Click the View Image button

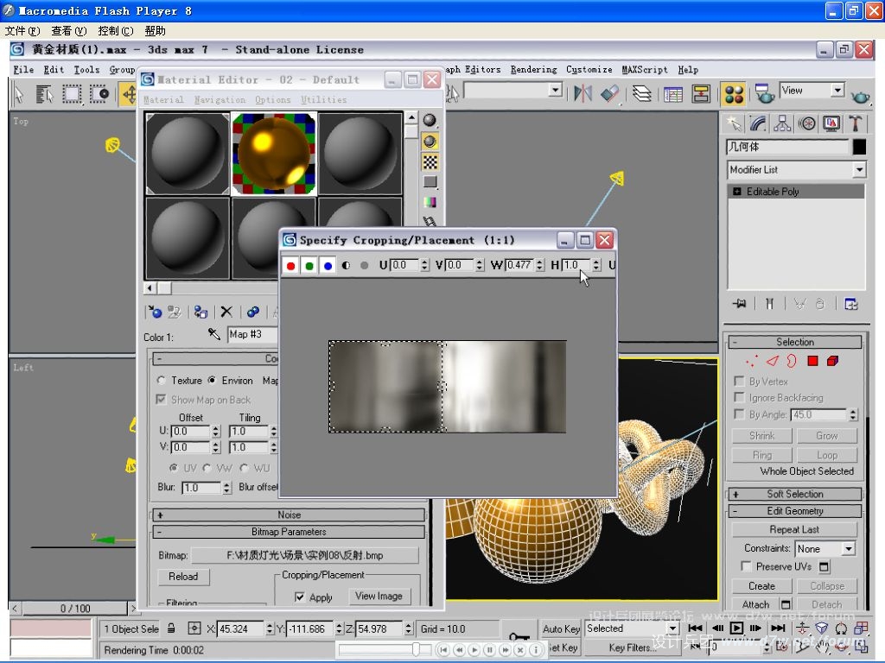379,596
